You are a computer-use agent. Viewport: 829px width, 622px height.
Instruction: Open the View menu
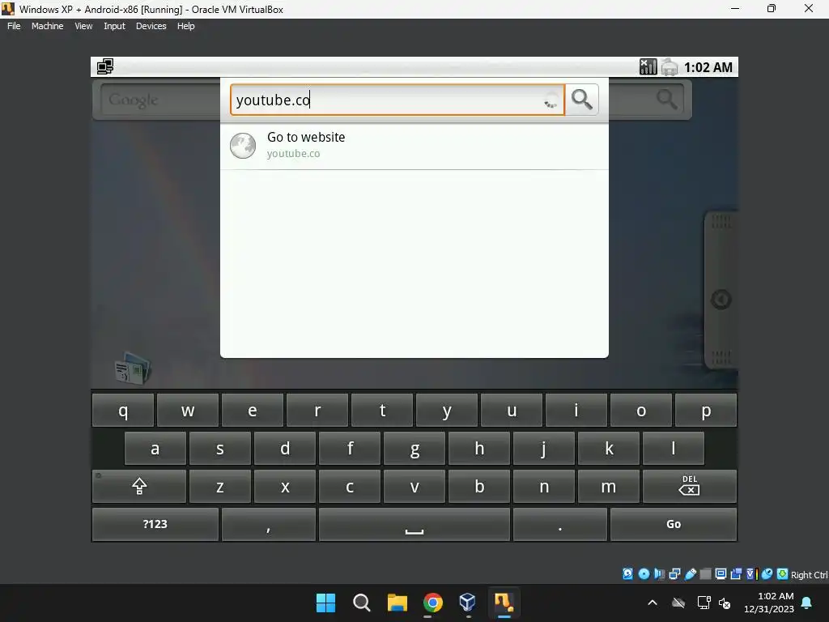tap(83, 26)
